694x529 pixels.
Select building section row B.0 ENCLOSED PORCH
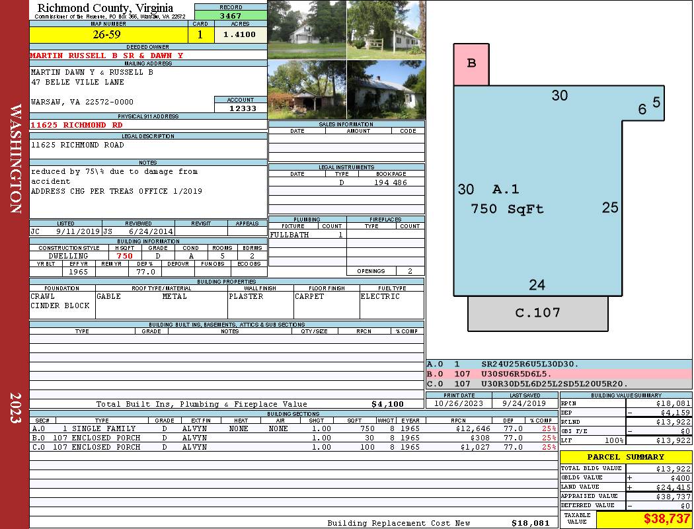click(x=294, y=438)
